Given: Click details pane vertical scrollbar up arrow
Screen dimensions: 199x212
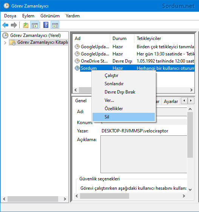Looking at the screenshot, I should tap(190, 109).
